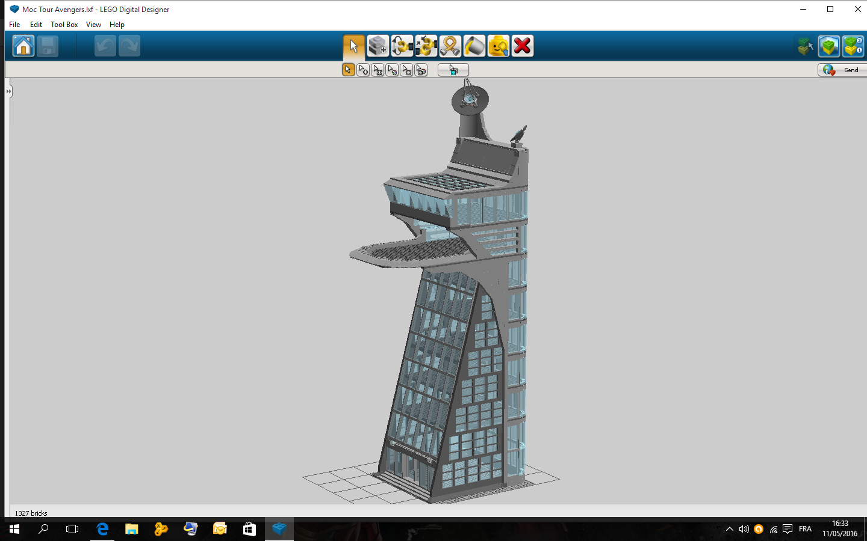This screenshot has height=541, width=867.
Task: Open File Explorer from the taskbar
Action: pos(131,529)
